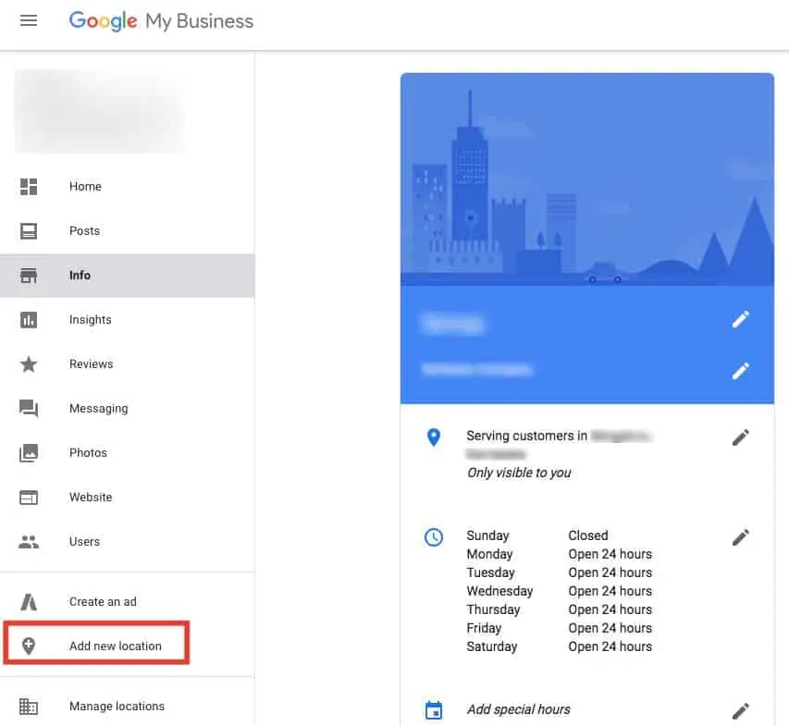This screenshot has width=789, height=726.
Task: Click the Create an ad triangle icon
Action: click(x=29, y=600)
